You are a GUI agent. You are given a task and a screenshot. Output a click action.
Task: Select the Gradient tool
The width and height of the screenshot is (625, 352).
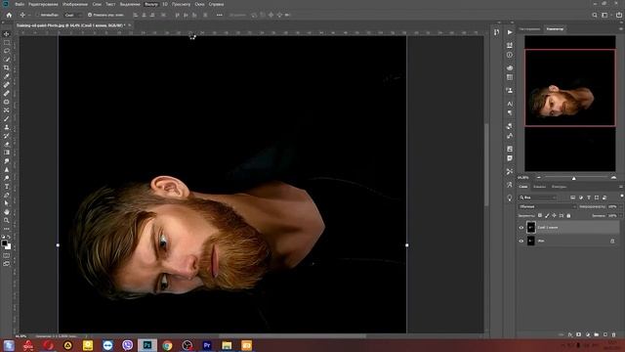point(7,153)
